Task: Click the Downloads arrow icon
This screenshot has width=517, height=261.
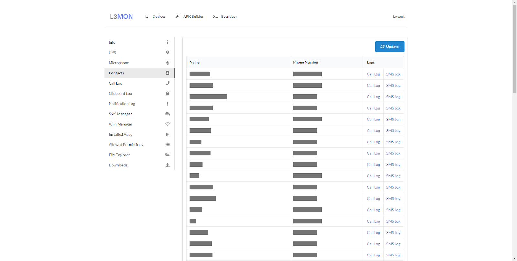Action: point(167,165)
